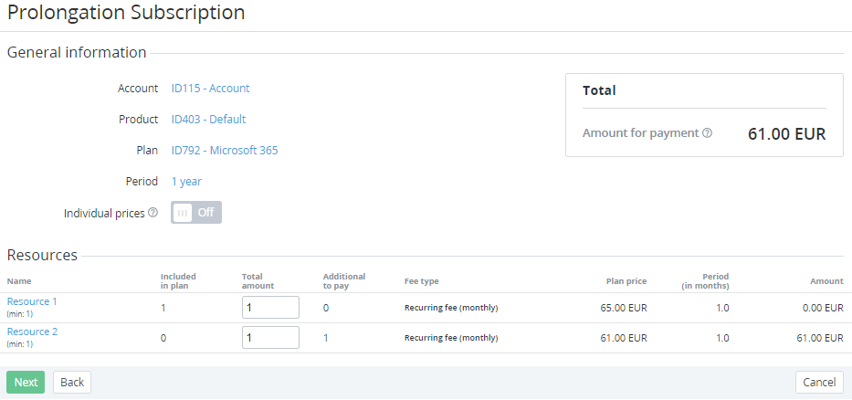Open the Resource 2 link
This screenshot has width=852, height=400.
[32, 332]
